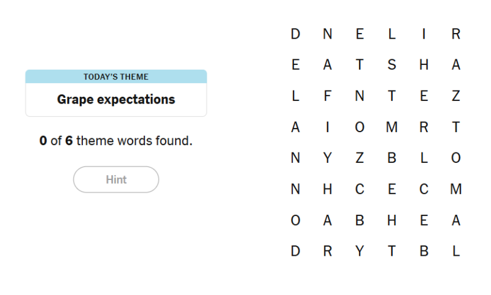Screen dimensions: 491x295
Task: Select the bottom-left corner letter D
Action: [295, 252]
